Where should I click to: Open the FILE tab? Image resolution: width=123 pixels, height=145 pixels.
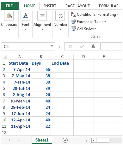[9, 6]
